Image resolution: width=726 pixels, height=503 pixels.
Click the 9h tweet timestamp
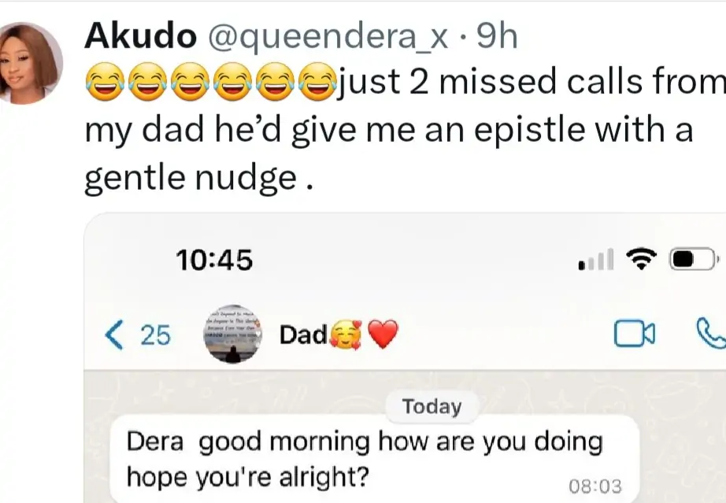[498, 37]
